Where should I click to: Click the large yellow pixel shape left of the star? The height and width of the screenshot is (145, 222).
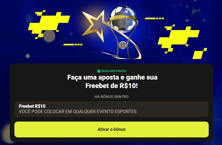pyautogui.click(x=49, y=24)
